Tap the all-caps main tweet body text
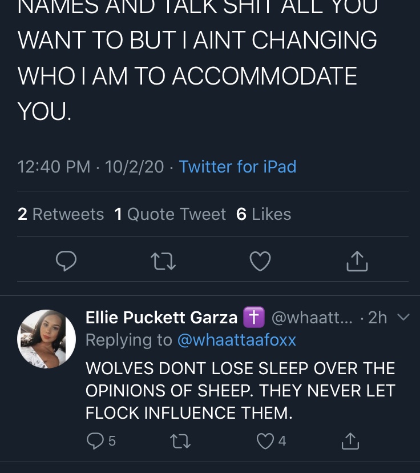The width and height of the screenshot is (420, 473). 197,61
